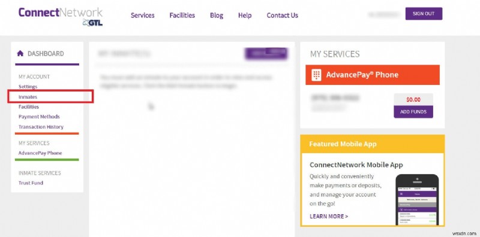480x237 pixels.
Task: Open the Services menu
Action: point(143,16)
